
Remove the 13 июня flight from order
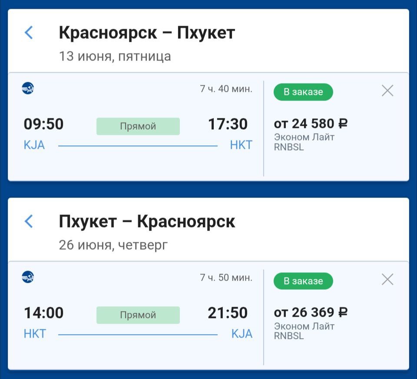pos(387,91)
